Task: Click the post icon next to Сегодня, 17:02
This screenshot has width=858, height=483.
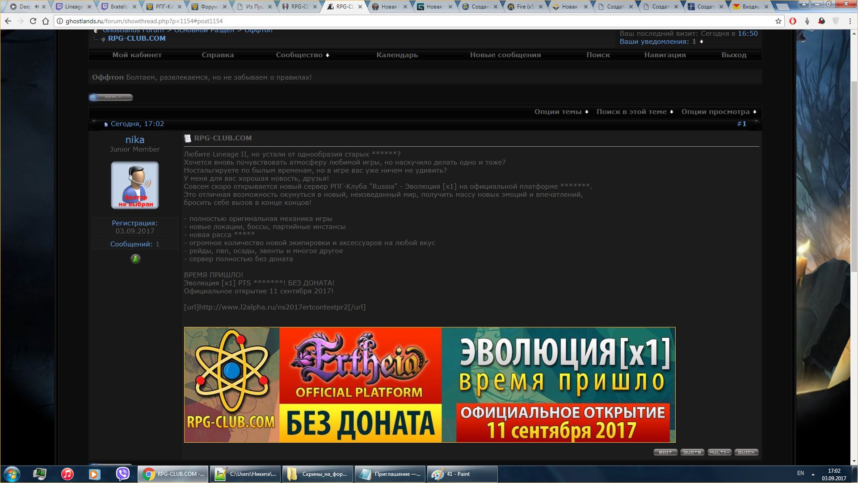Action: pyautogui.click(x=106, y=124)
